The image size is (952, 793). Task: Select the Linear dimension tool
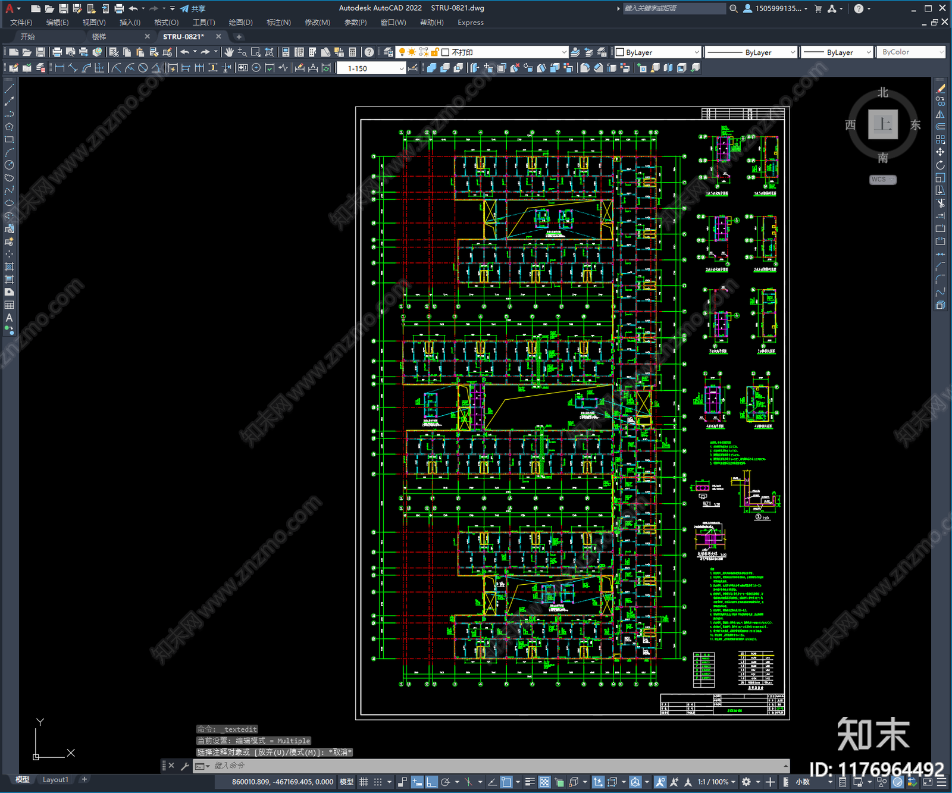coord(59,68)
